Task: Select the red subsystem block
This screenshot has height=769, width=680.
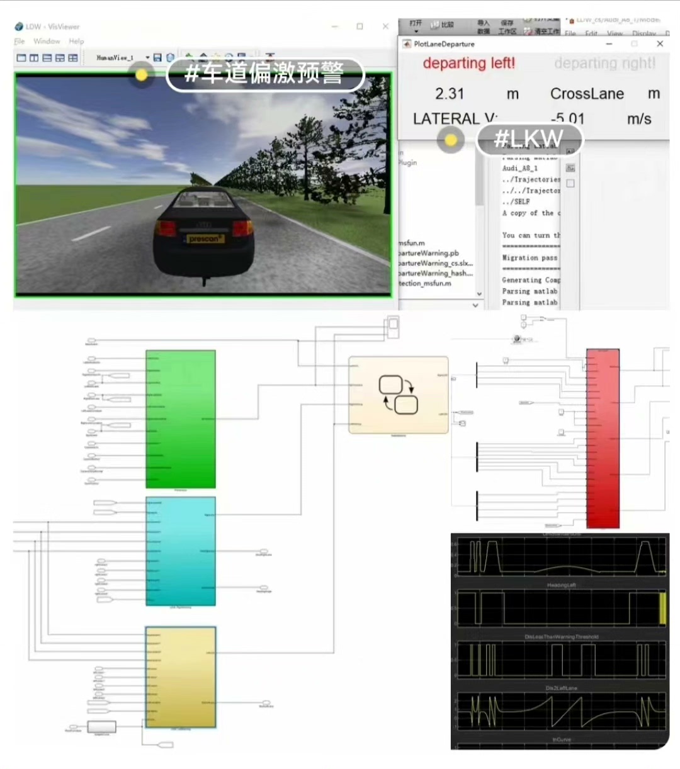Action: [x=603, y=439]
